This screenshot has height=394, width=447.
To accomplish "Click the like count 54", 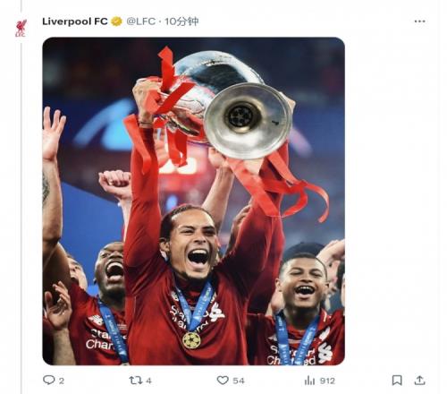I will click(239, 381).
